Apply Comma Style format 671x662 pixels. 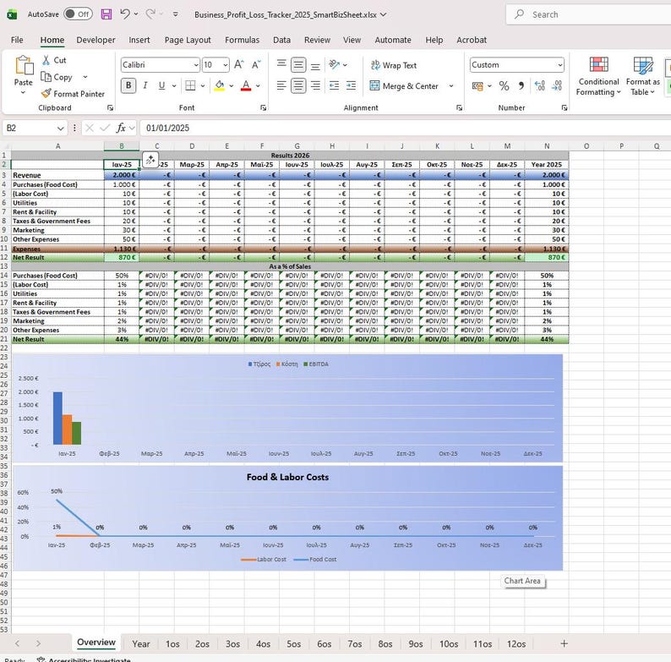[521, 86]
